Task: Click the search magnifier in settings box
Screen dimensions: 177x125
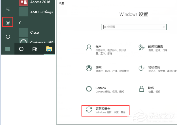Action: click(164, 27)
